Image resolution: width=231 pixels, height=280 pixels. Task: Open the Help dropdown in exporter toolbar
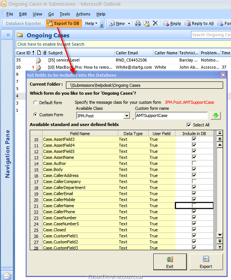pos(91,23)
